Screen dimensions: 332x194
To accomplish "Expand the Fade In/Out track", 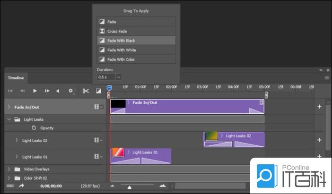I will (x=9, y=107).
